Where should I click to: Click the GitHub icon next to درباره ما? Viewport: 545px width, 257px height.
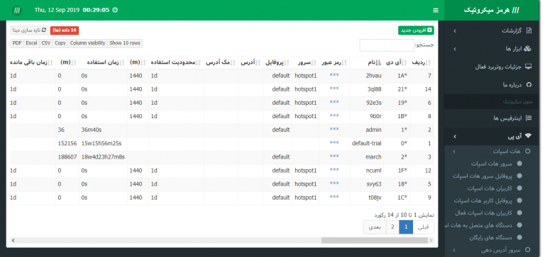click(529, 85)
